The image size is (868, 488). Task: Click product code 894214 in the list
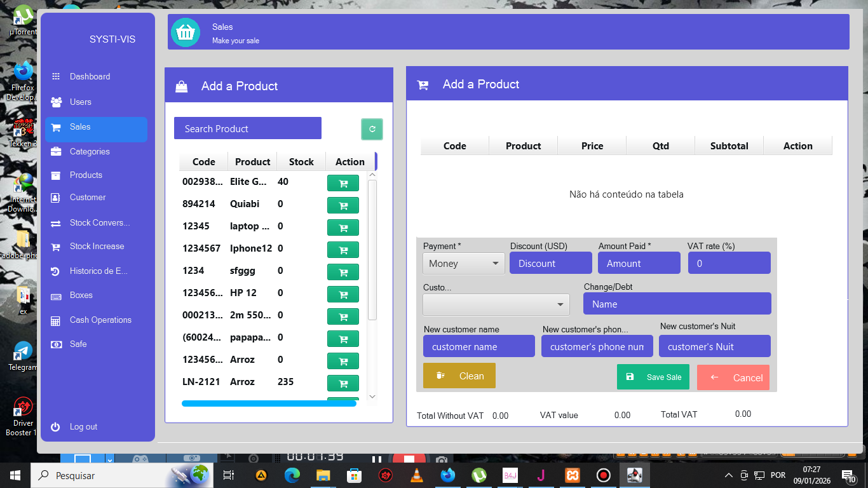point(199,204)
